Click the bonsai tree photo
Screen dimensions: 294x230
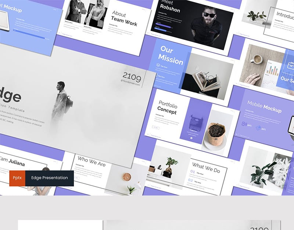pos(169,167)
